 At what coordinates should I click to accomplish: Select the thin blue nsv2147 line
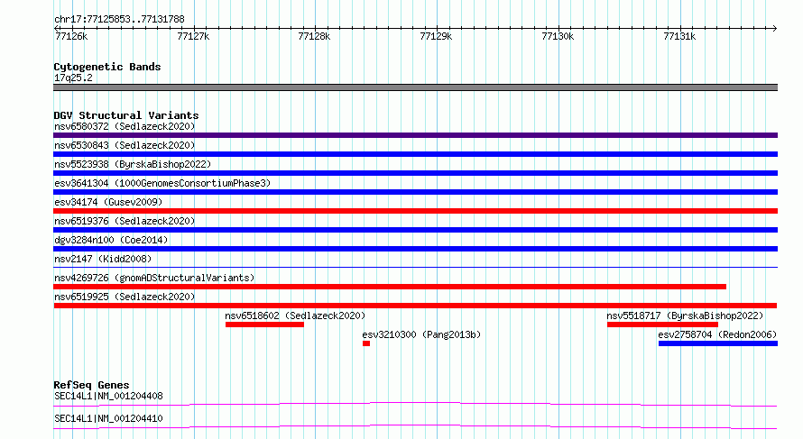[415, 267]
